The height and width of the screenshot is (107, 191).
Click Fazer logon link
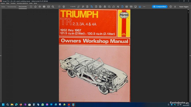[x=184, y=7]
